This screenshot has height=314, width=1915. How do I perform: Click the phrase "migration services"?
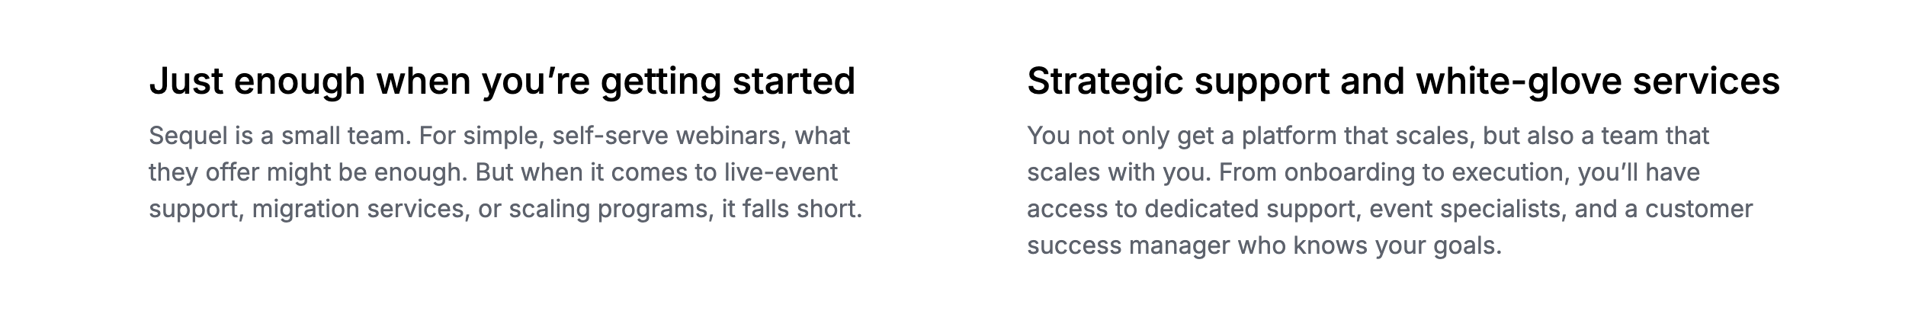[x=359, y=209]
